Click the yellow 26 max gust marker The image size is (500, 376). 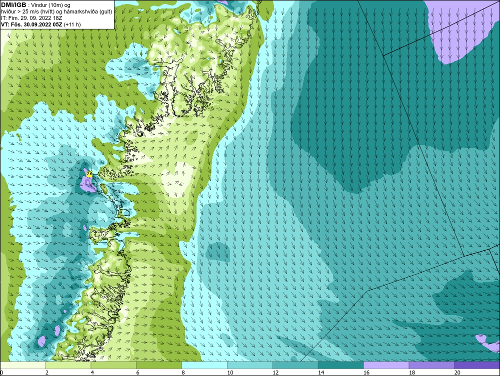pyautogui.click(x=89, y=174)
